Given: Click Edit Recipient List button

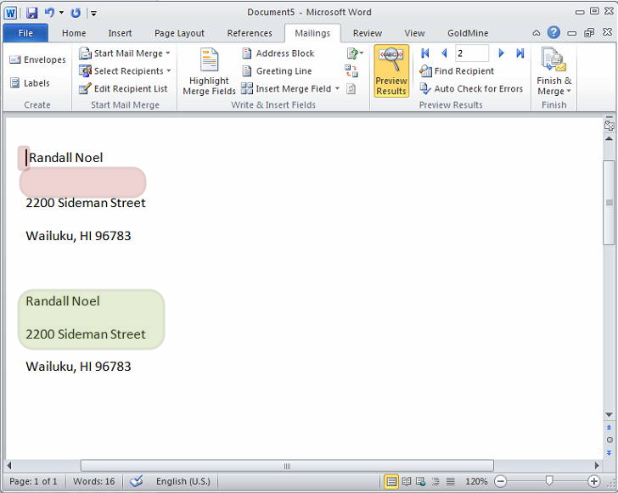Looking at the screenshot, I should (x=123, y=89).
